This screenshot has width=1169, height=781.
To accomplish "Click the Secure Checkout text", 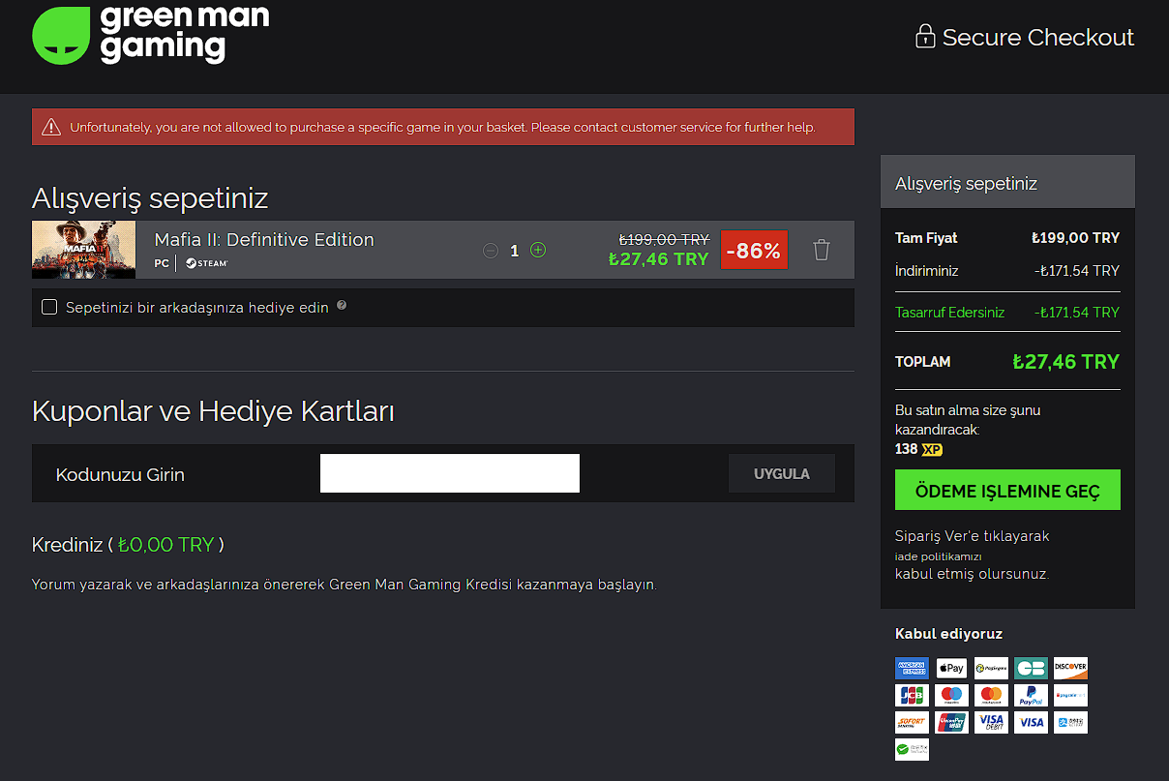I will [x=1038, y=38].
